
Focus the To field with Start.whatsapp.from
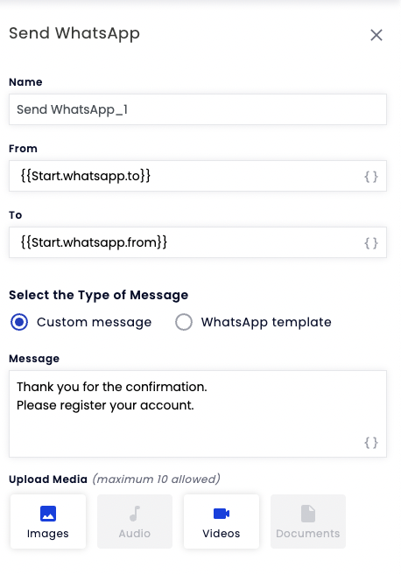(198, 242)
